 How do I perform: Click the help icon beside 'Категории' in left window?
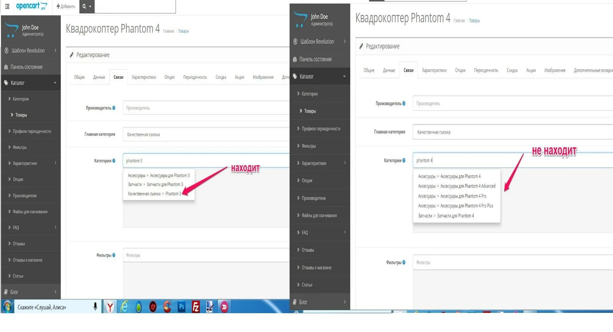click(x=114, y=161)
